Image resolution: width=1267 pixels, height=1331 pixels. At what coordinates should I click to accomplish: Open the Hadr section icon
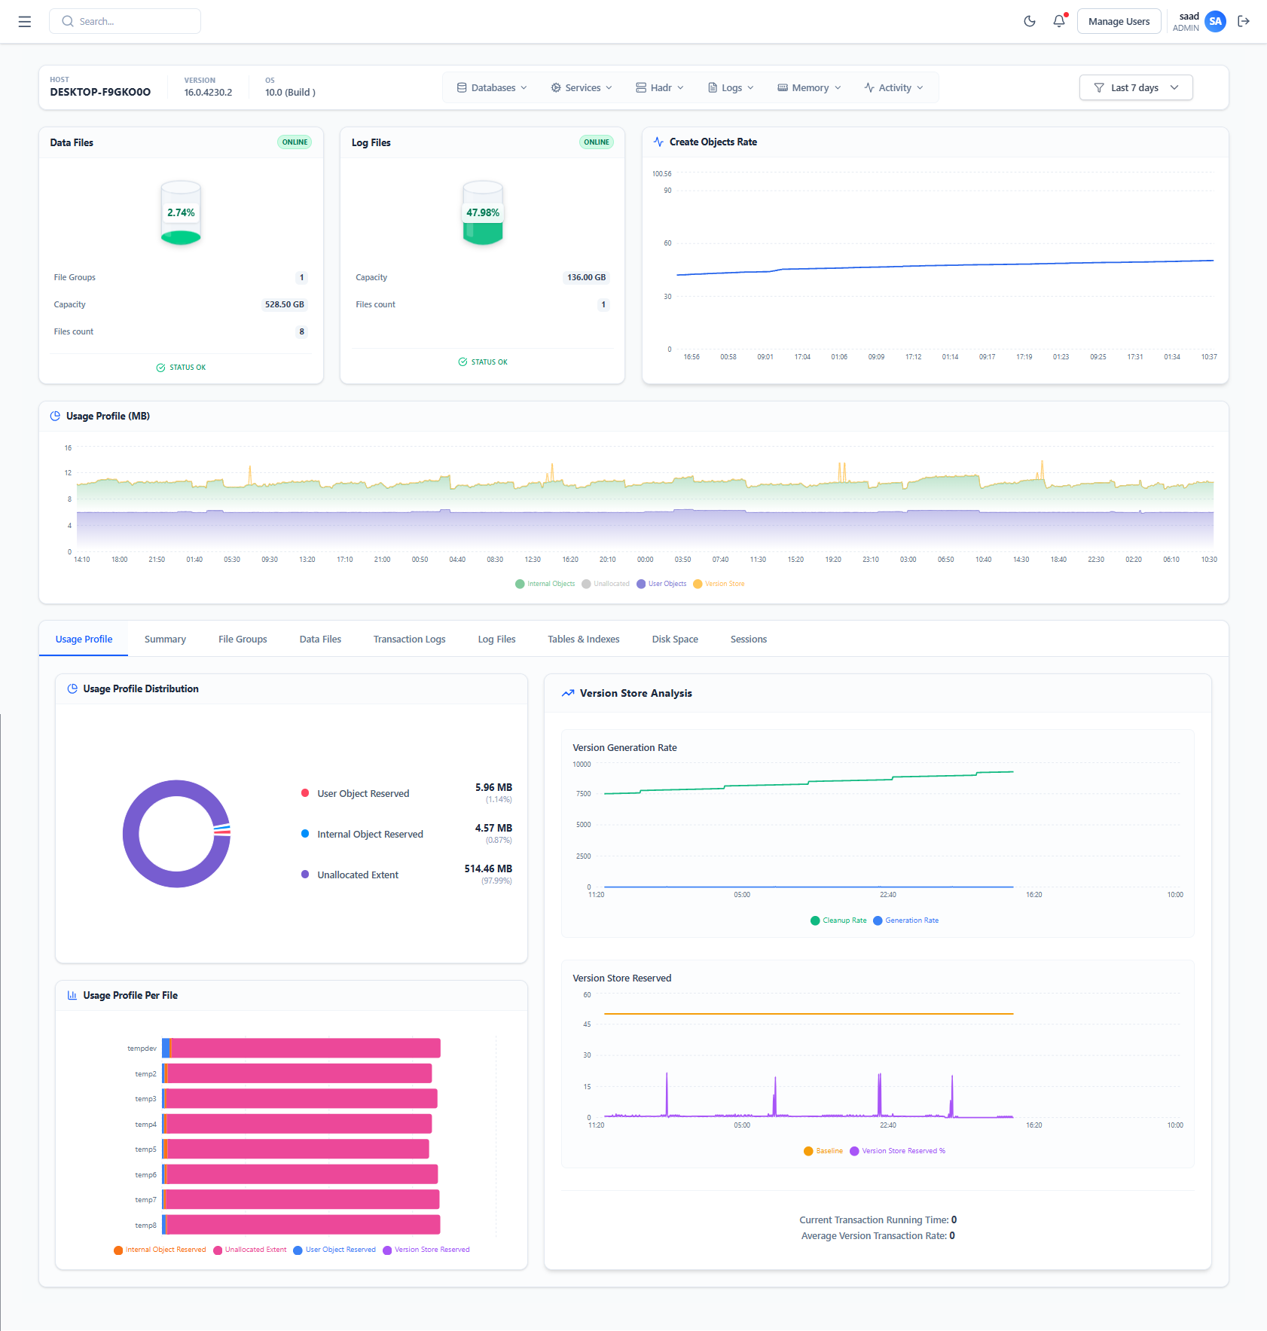(640, 87)
